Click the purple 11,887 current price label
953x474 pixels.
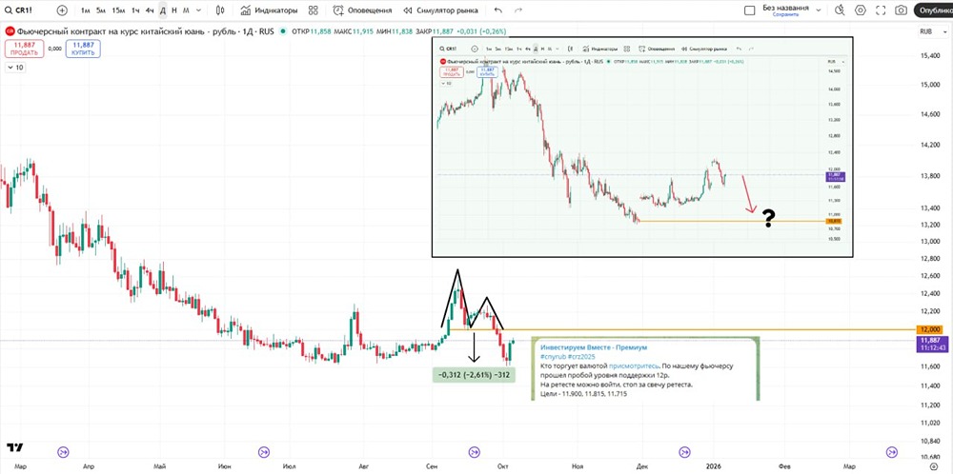point(933,344)
